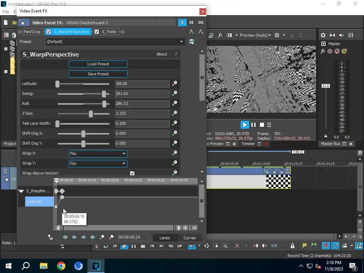This screenshot has height=273, width=364.
Task: Create keyframe with diamond plus icon
Action: [102, 237]
